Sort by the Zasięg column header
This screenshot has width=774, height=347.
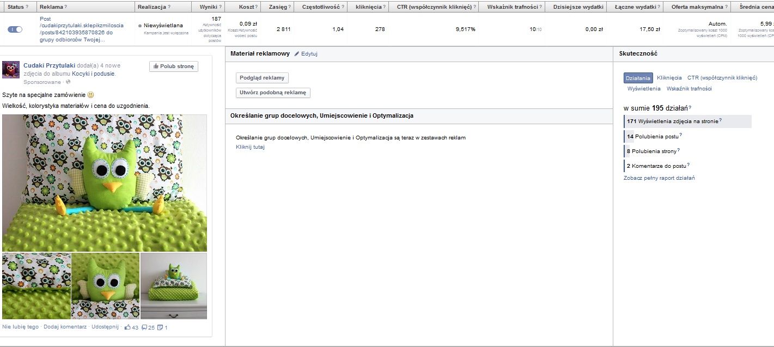coord(277,7)
